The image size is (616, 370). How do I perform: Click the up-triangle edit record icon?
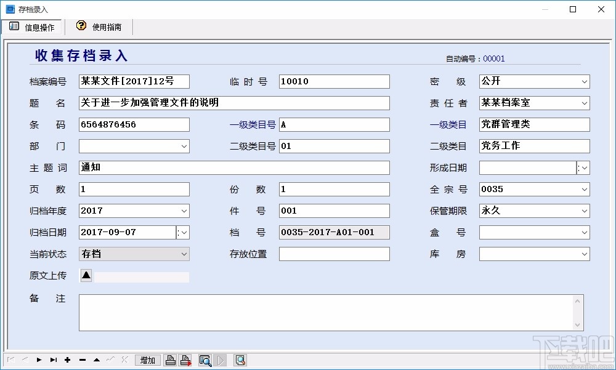(x=97, y=360)
